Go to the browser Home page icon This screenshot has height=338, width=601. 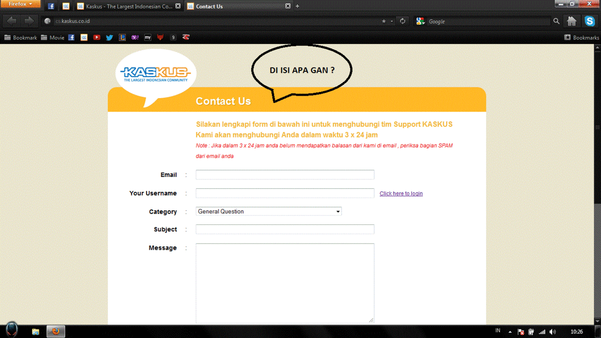[x=571, y=21]
